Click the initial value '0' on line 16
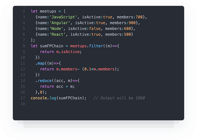The image size is (197, 140). coord(41,92)
